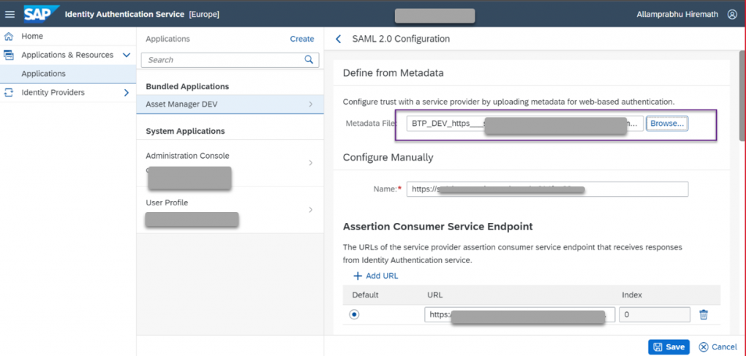Expand Identity Providers section
Screen dimensions: 749x356
[127, 93]
